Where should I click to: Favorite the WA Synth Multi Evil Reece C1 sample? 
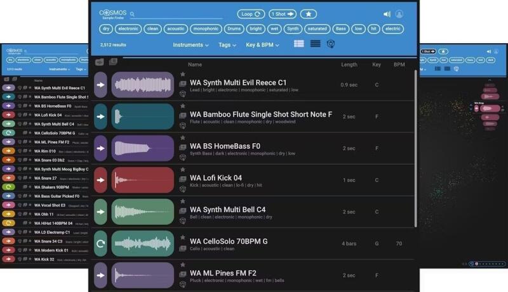coord(183,75)
